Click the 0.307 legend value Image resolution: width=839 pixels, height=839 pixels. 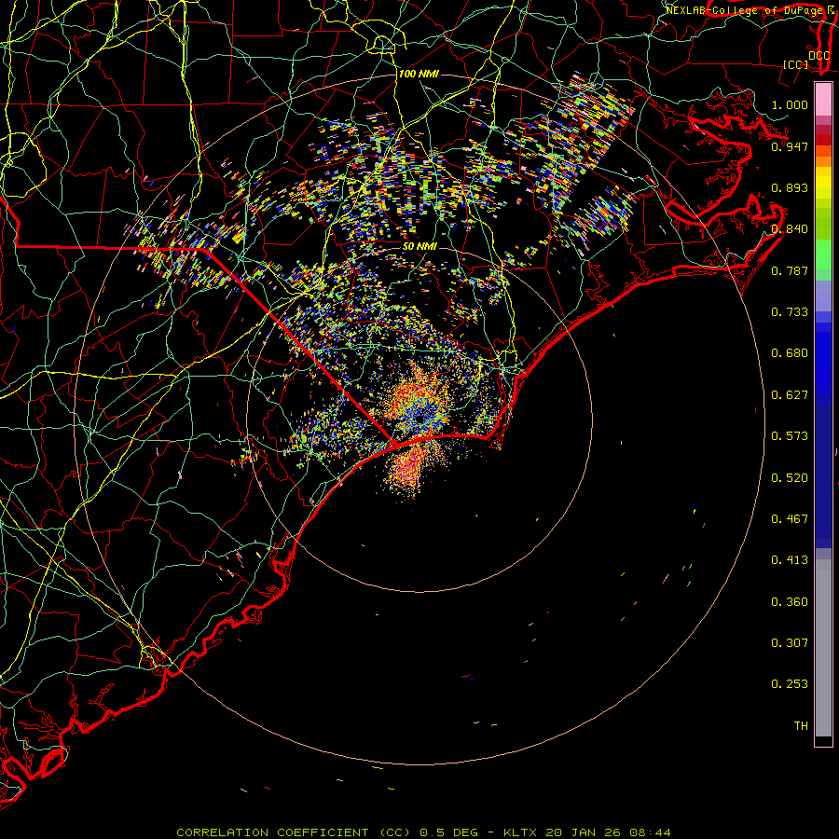pos(790,643)
